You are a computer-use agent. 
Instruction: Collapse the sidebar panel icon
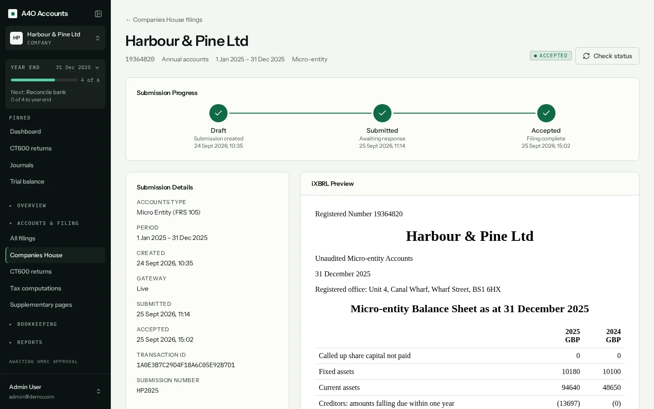click(x=98, y=14)
